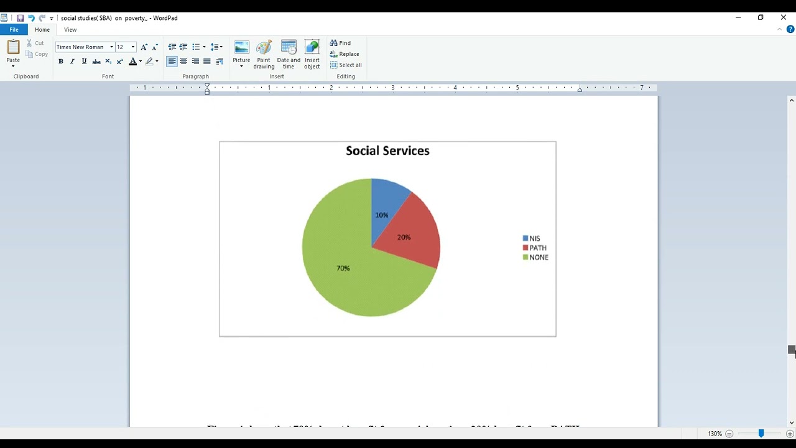Click the Cut button

click(x=35, y=43)
